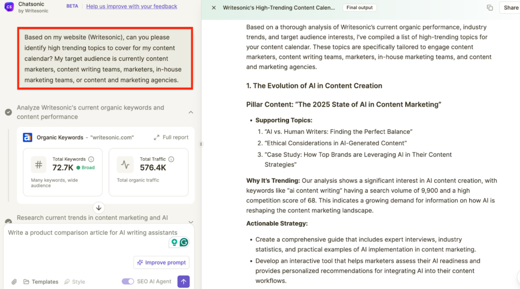Toggle the SEO AI Agent switch
The width and height of the screenshot is (520, 289).
click(127, 281)
